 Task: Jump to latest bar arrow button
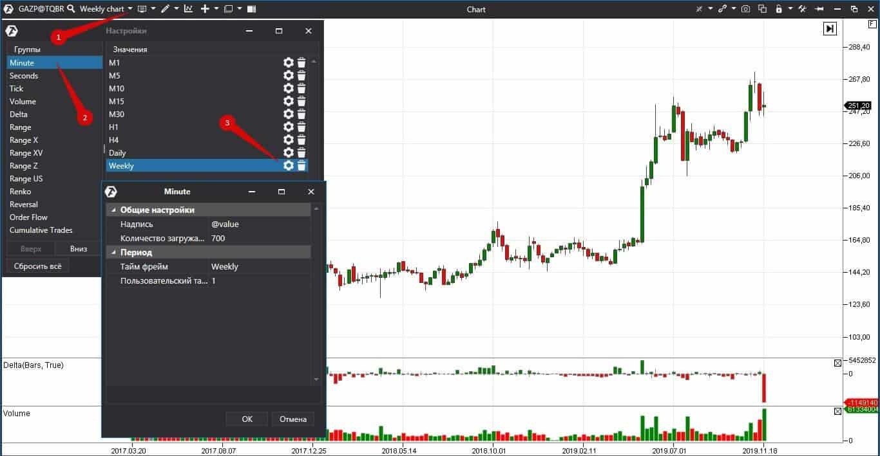(830, 28)
